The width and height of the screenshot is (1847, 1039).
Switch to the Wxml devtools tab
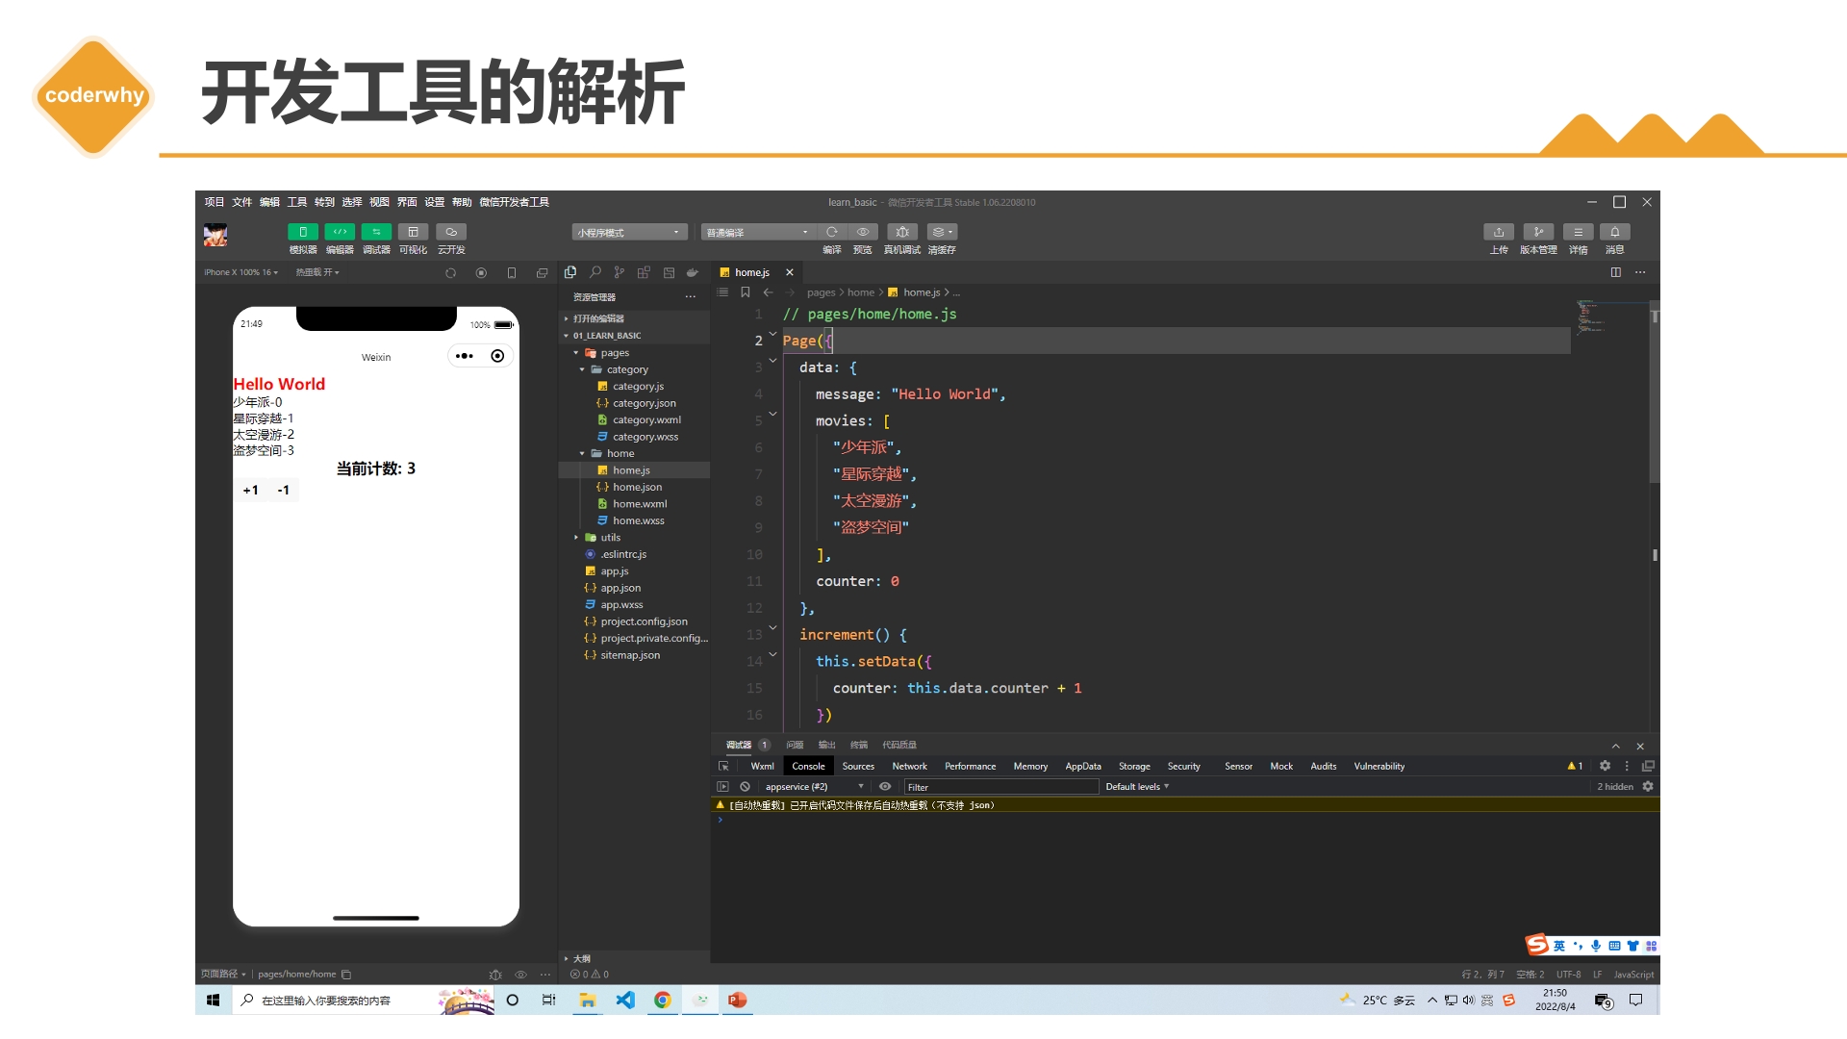tap(763, 767)
